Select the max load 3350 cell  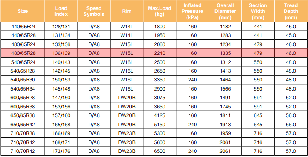pyautogui.click(x=160, y=80)
